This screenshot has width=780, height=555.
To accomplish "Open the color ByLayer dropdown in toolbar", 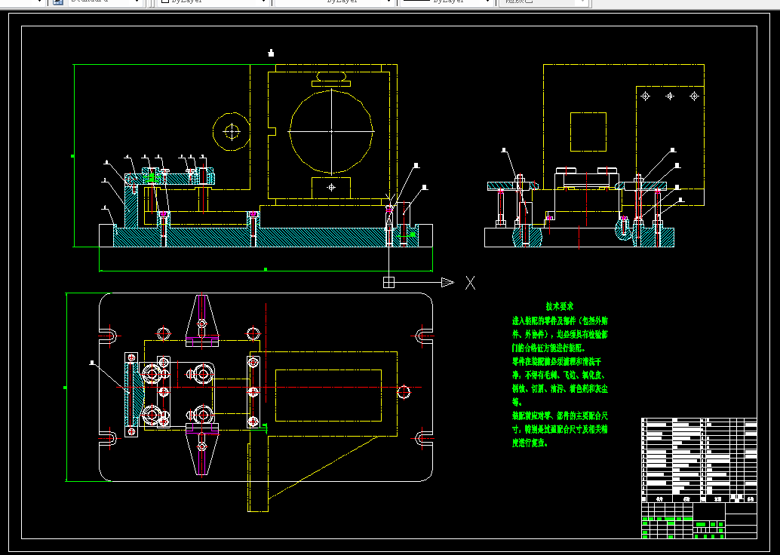I will [x=214, y=2].
